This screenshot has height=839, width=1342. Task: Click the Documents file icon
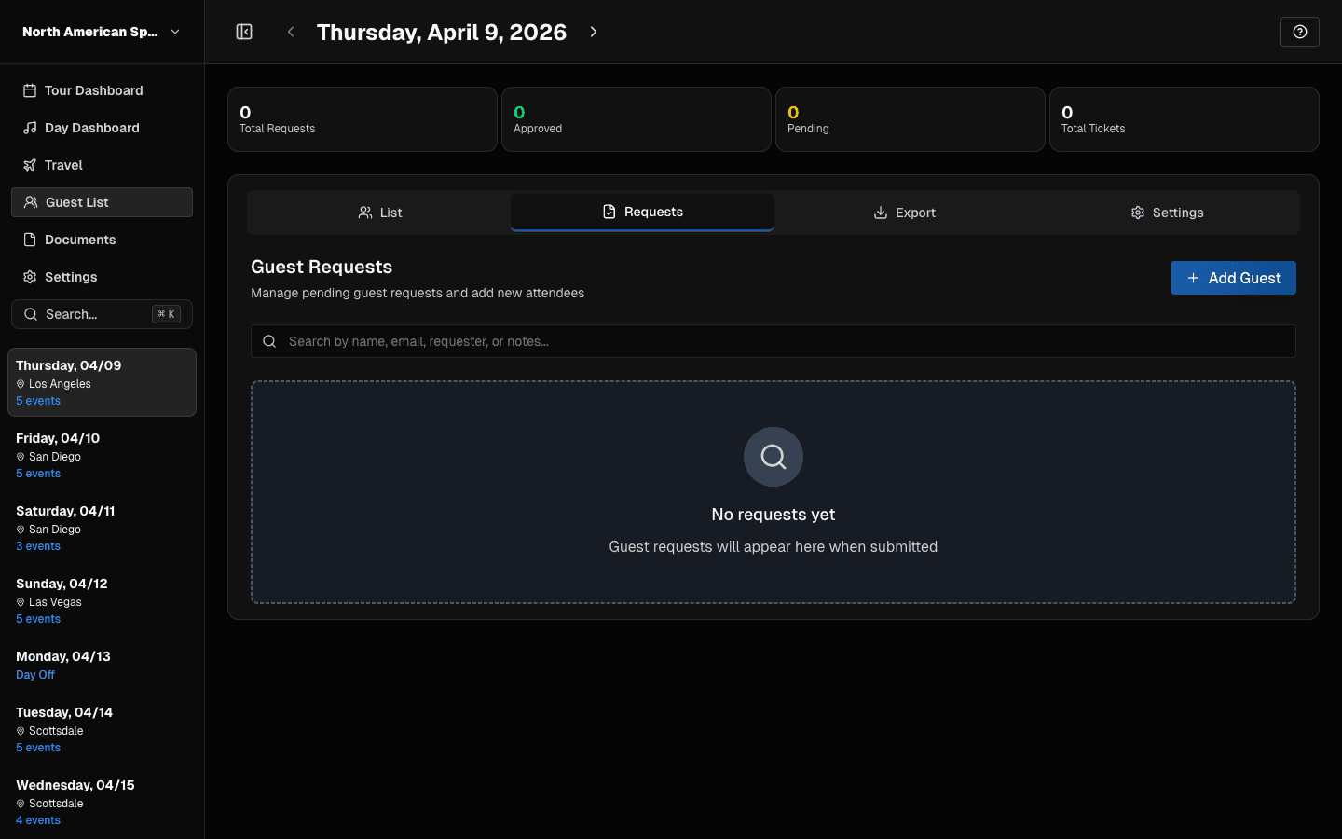click(x=30, y=240)
